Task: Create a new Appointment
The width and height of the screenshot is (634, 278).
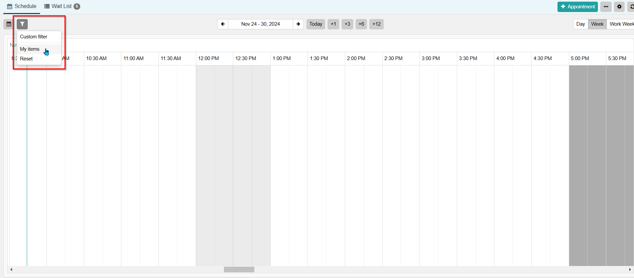Action: 578,7
